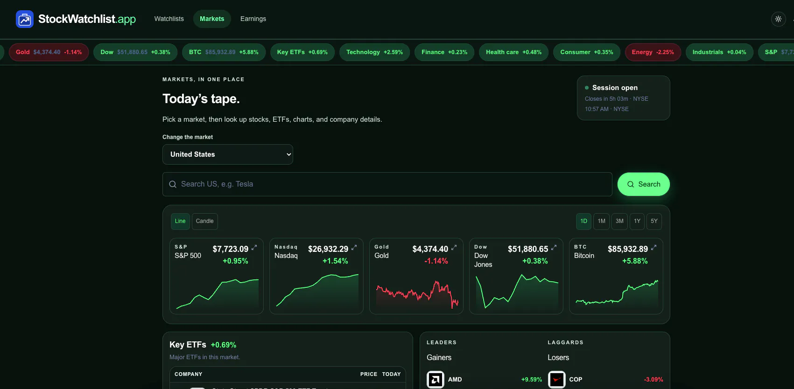The height and width of the screenshot is (389, 794).
Task: Switch chart style to Line
Action: tap(180, 221)
